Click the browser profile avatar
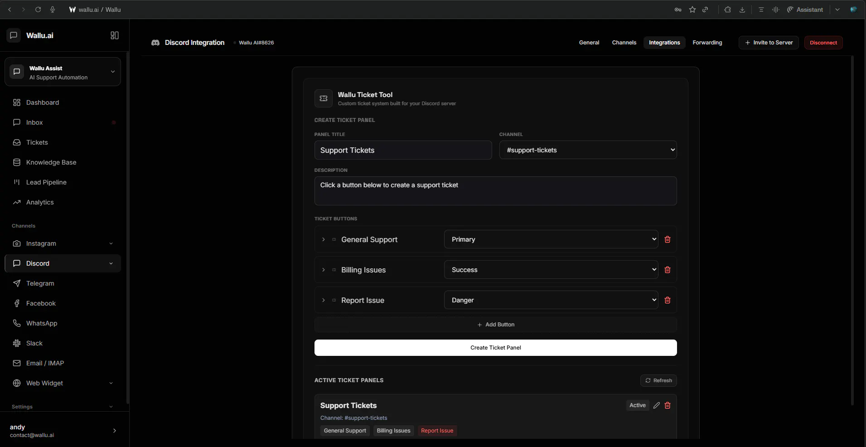 (x=853, y=10)
